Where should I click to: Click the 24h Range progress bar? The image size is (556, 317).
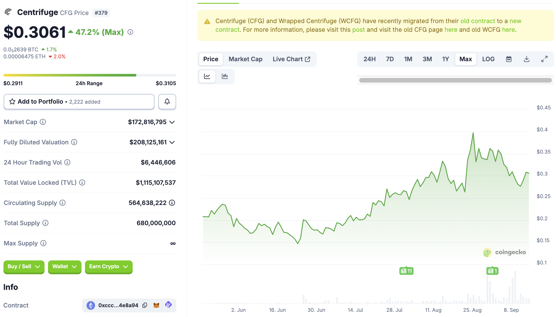coord(90,75)
